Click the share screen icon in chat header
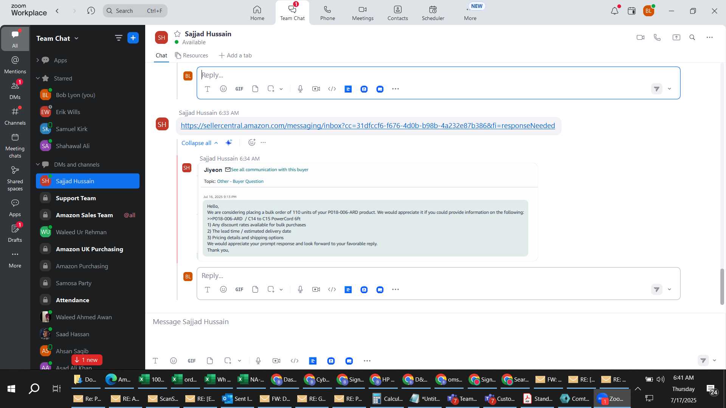The width and height of the screenshot is (726, 408). point(676,37)
